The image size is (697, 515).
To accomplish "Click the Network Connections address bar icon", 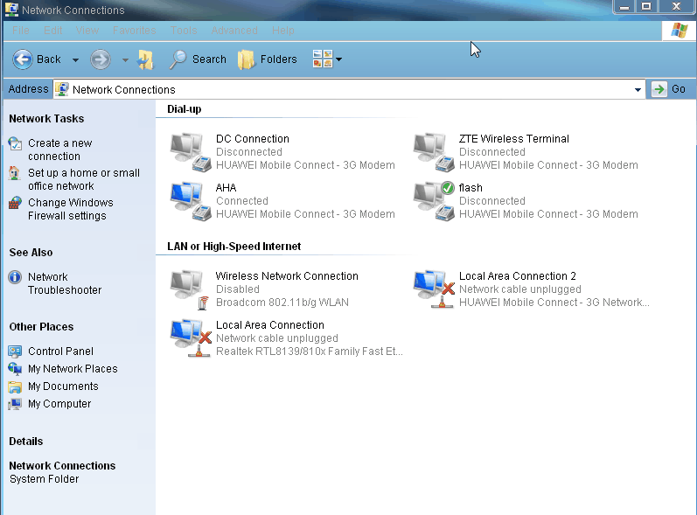I will pyautogui.click(x=62, y=89).
